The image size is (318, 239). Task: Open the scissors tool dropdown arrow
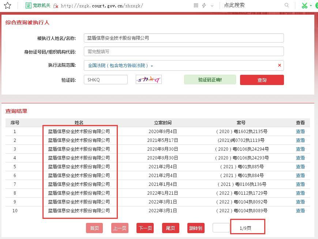coord(311,5)
